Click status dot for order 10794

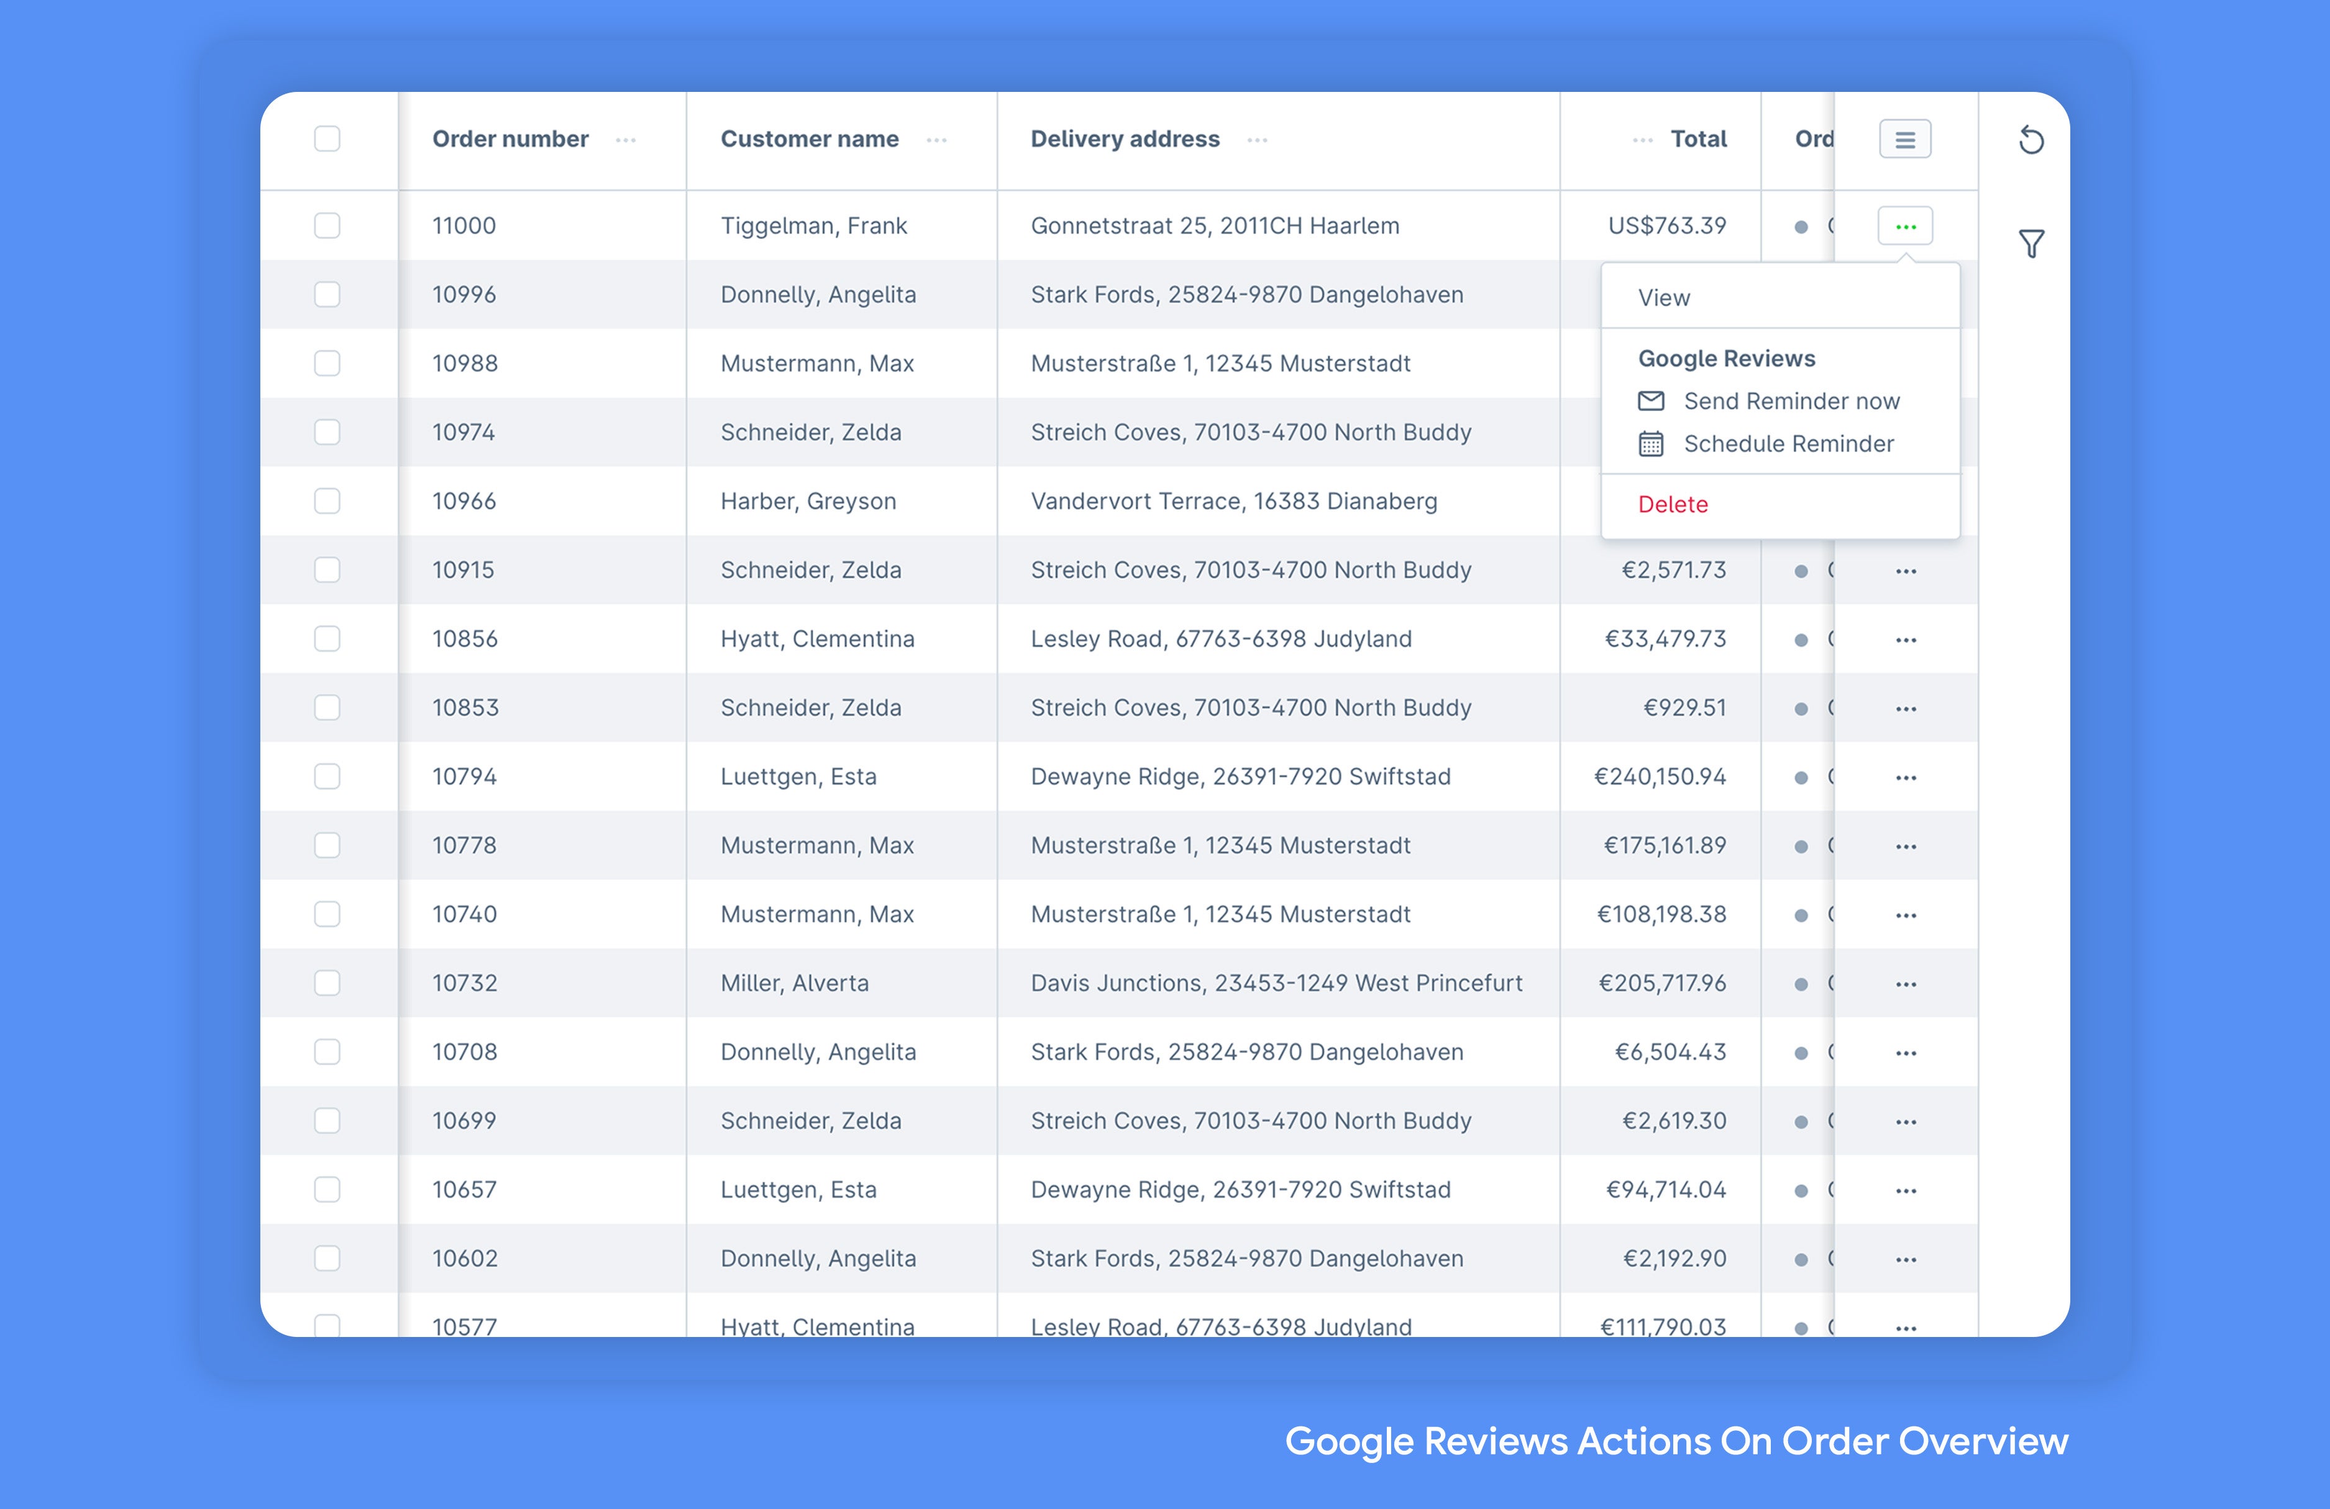(x=1801, y=778)
